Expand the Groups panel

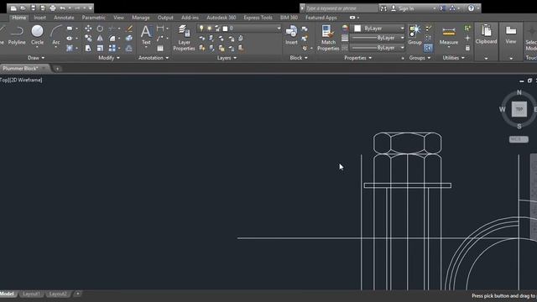pos(420,58)
